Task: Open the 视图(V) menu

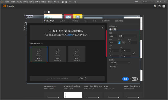Action: tap(44, 2)
